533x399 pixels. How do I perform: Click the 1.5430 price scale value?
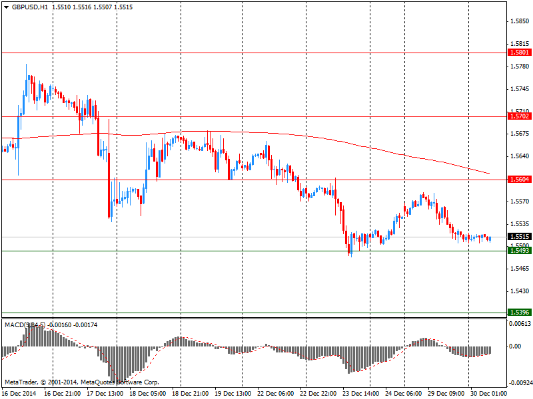point(520,291)
